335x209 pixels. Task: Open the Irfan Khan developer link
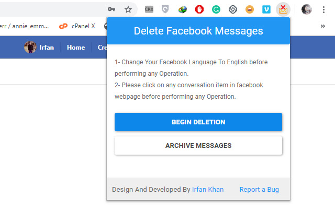208,189
